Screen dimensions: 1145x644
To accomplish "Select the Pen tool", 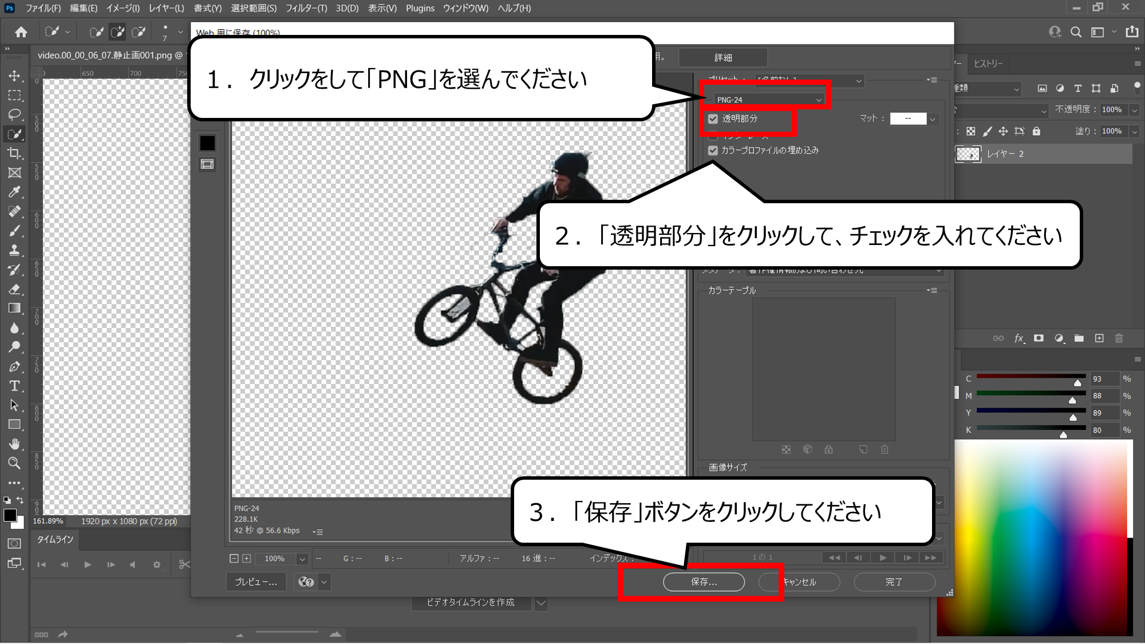I will 15,366.
